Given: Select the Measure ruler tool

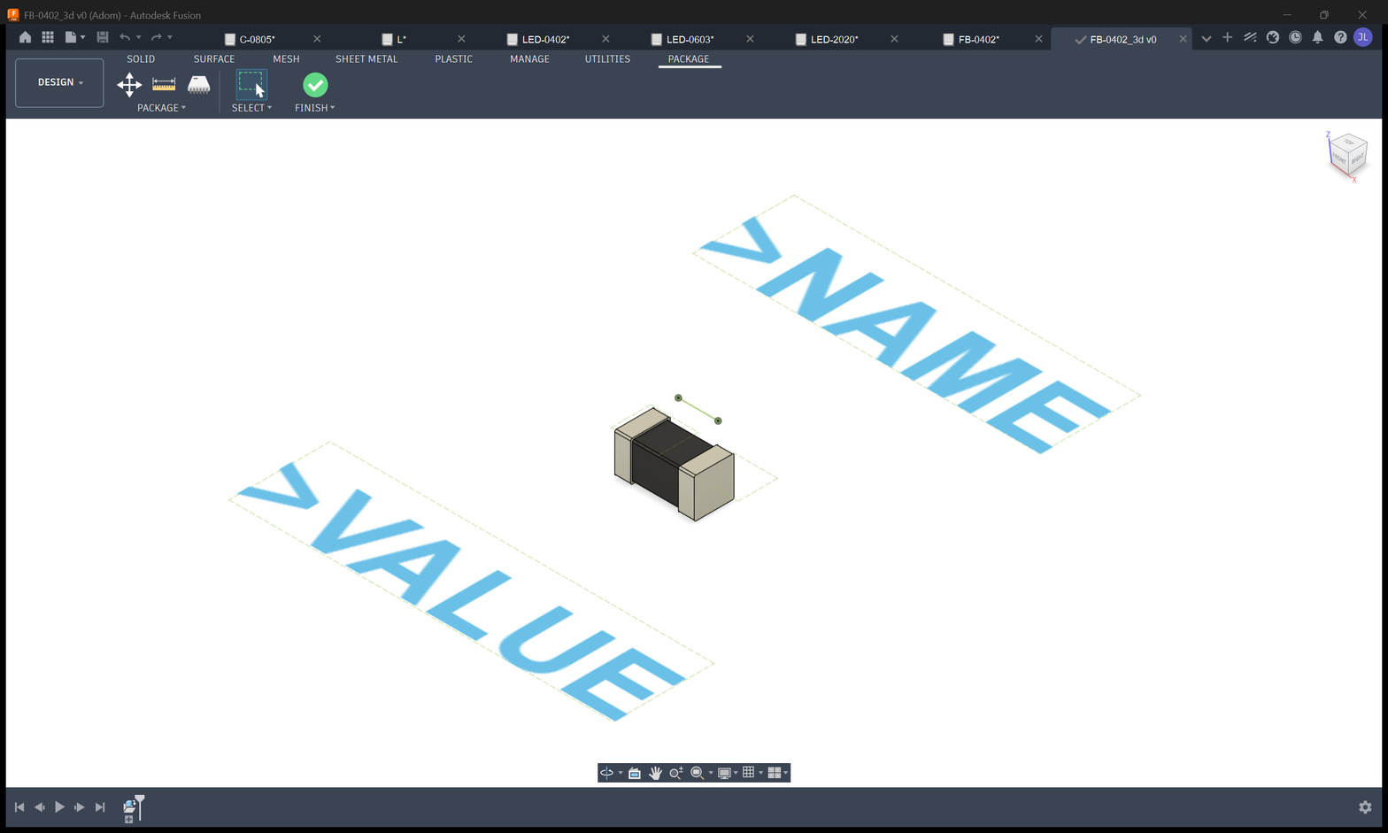Looking at the screenshot, I should pos(164,84).
